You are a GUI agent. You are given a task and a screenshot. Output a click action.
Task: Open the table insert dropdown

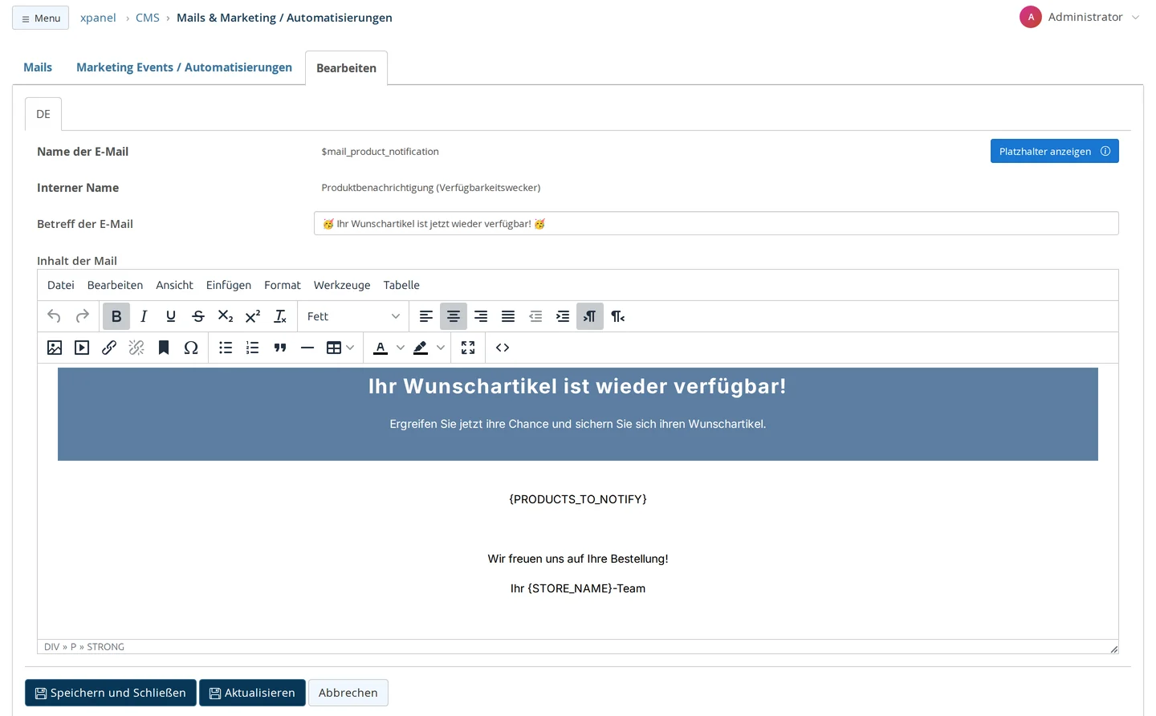click(x=340, y=348)
